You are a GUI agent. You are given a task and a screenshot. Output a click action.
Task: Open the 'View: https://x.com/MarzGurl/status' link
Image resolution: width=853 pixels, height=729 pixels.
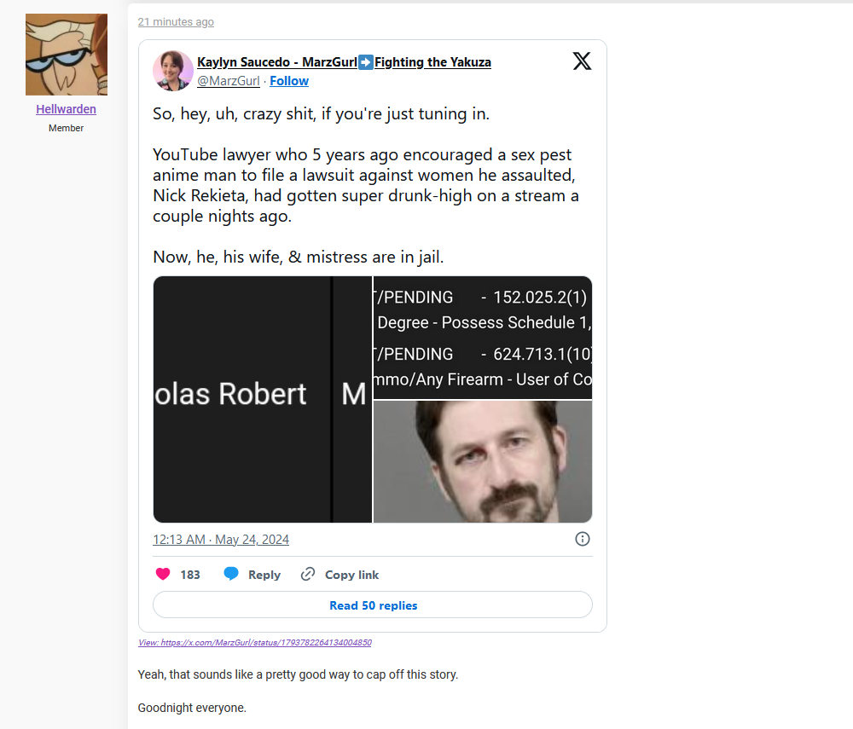pos(254,643)
